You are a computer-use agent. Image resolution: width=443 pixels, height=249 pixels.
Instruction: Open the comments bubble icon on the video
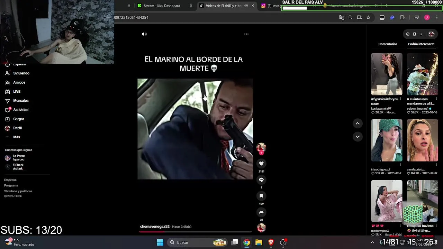pos(261,180)
